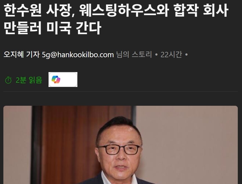Click the word "웨스팅하우스와" in the headline
The image size is (242, 184).
(124, 10)
